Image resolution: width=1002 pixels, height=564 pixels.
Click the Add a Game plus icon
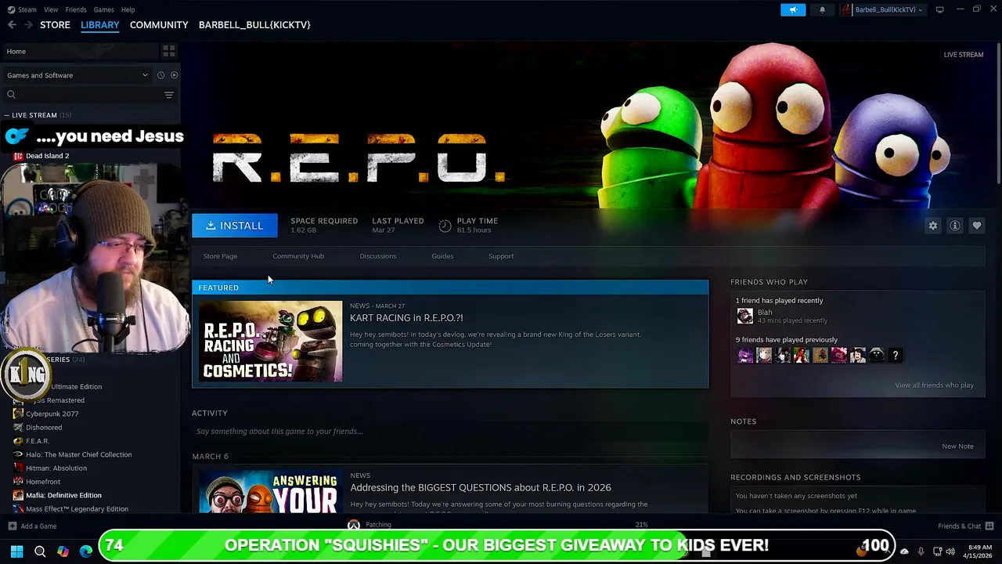coord(12,526)
